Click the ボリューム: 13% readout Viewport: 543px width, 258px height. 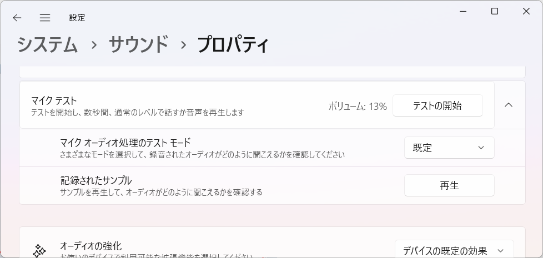[x=357, y=106]
